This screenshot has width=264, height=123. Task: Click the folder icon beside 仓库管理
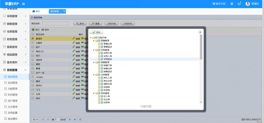tap(96, 74)
